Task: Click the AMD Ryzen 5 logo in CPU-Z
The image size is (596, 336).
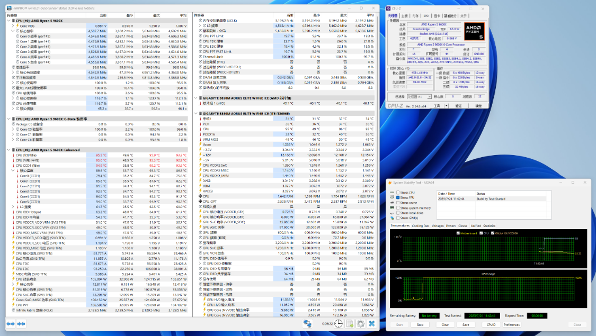Action: coord(474,31)
